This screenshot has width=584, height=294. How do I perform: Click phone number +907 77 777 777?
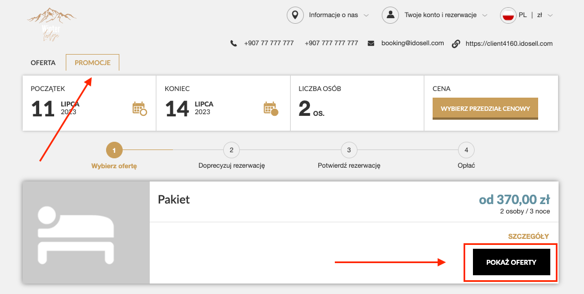pos(269,44)
